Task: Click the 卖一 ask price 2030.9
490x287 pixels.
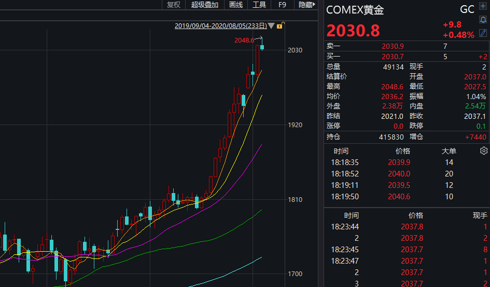Action: [x=393, y=46]
